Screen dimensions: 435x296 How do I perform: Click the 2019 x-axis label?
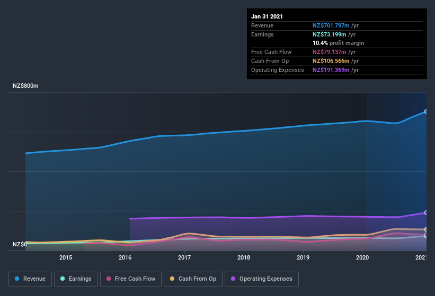click(x=303, y=257)
